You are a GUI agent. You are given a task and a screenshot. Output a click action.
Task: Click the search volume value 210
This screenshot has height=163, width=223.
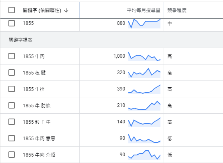tap(121, 105)
